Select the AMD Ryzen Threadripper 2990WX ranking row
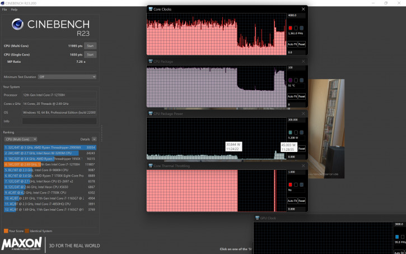This screenshot has height=254, width=406. pyautogui.click(x=50, y=147)
